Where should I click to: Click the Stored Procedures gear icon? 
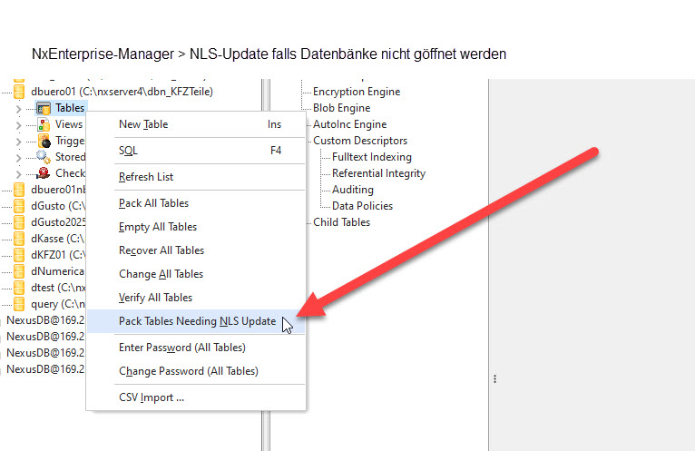point(44,157)
